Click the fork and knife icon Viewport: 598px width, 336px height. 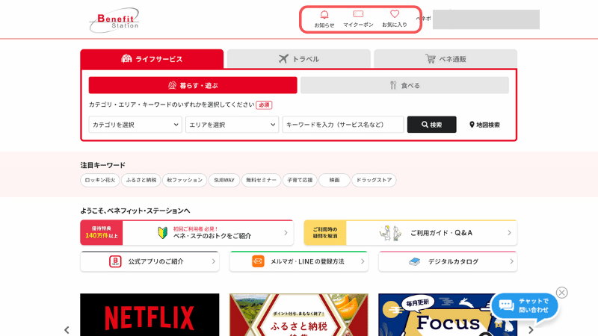pos(393,85)
